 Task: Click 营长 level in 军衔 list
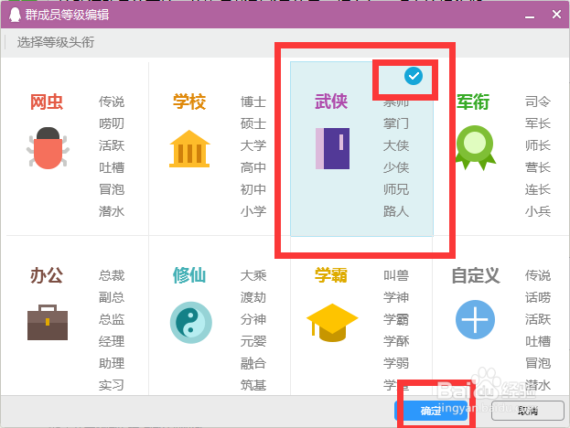(x=538, y=167)
